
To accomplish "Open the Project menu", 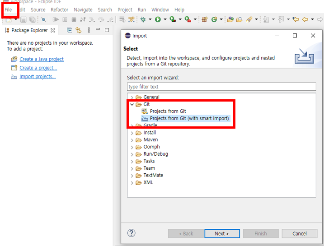I will tap(125, 9).
